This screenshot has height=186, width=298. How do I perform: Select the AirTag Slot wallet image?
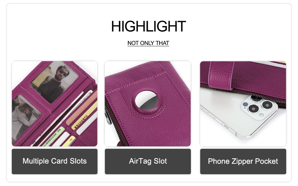[x=148, y=104]
